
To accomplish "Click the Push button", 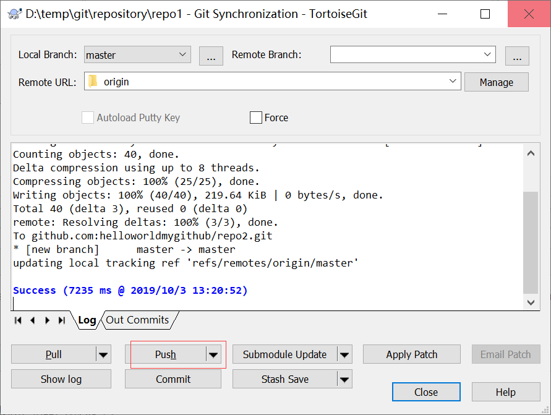I will 166,354.
